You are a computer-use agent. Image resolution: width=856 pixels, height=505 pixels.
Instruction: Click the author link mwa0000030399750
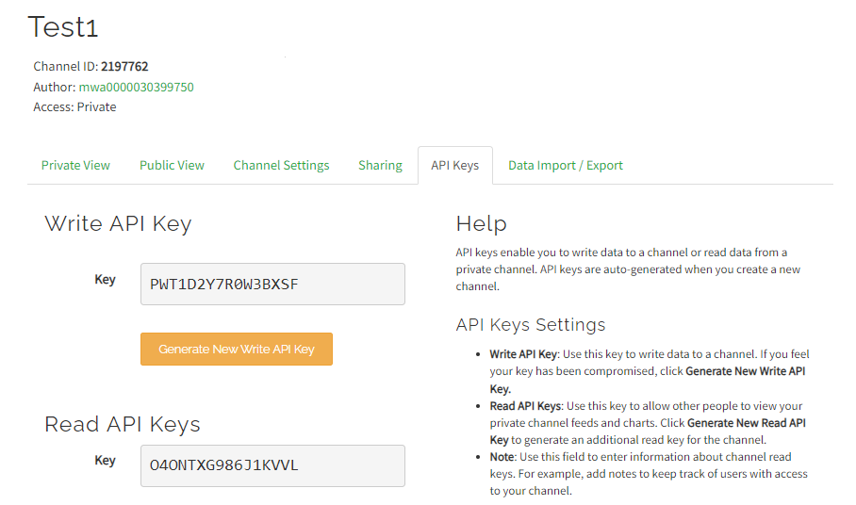point(136,87)
